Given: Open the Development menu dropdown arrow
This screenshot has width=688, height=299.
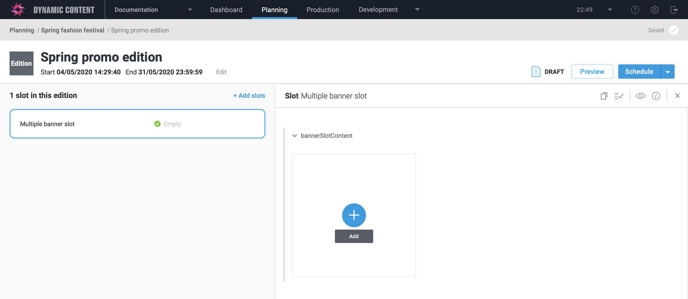Looking at the screenshot, I should click(417, 10).
